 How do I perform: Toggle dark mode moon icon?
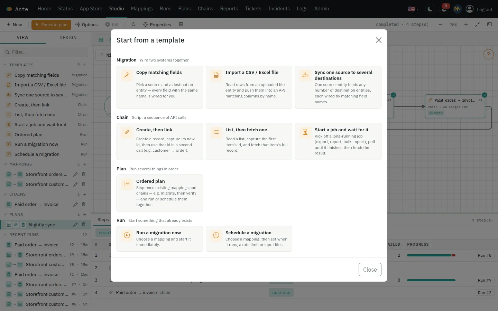(x=430, y=9)
